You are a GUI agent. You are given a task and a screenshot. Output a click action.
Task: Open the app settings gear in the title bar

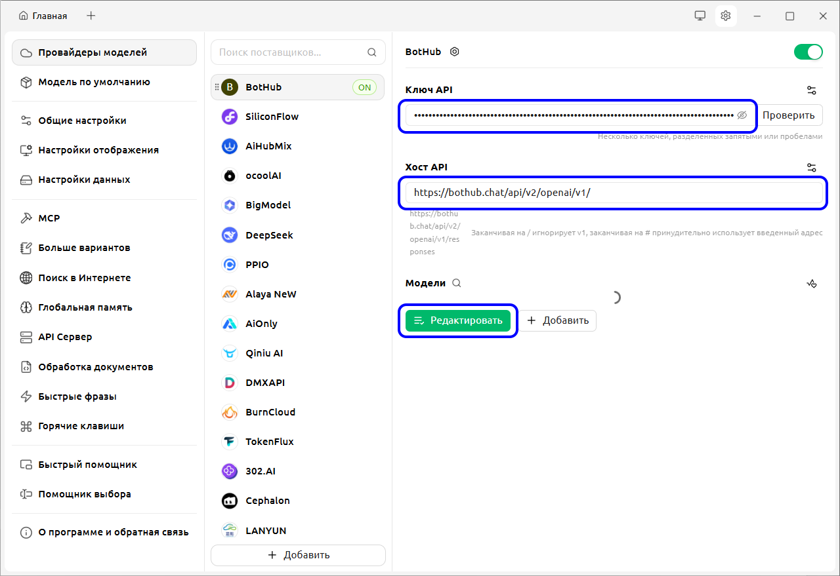(726, 14)
